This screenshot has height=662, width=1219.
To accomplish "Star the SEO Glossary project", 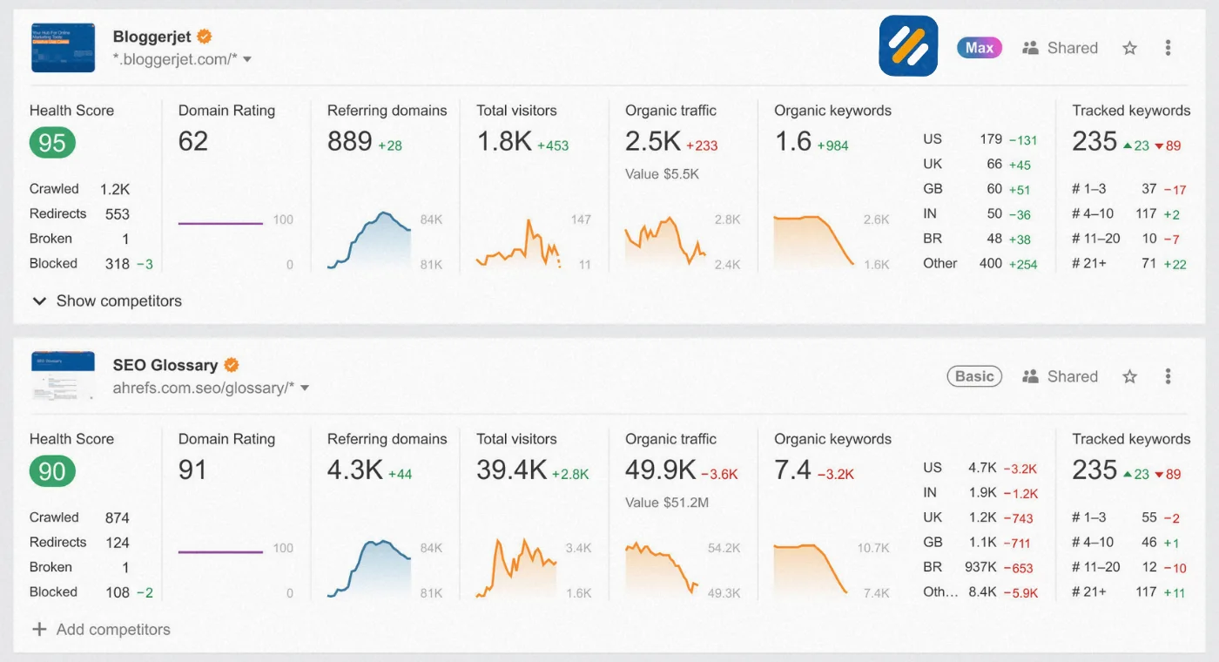I will click(x=1129, y=376).
